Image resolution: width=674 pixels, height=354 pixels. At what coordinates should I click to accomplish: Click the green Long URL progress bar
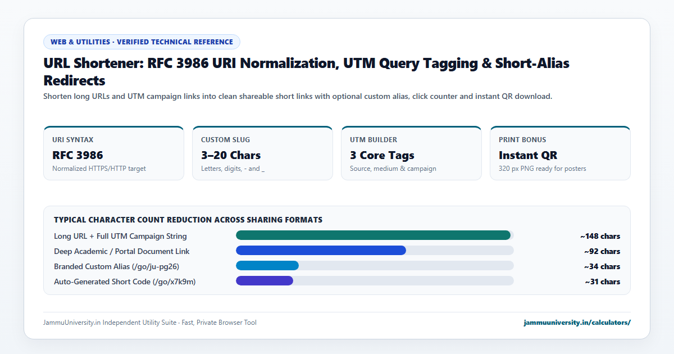click(x=373, y=235)
